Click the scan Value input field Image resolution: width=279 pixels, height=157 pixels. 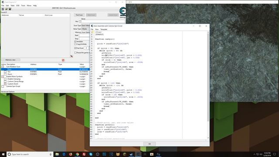[103, 21]
